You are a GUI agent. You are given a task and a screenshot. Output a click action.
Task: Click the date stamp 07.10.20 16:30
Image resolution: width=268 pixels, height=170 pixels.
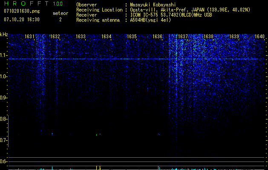point(22,20)
